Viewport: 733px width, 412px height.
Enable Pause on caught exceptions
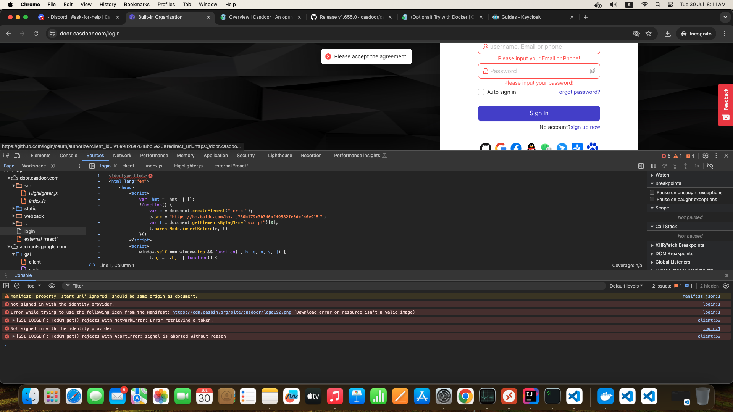[x=652, y=199]
